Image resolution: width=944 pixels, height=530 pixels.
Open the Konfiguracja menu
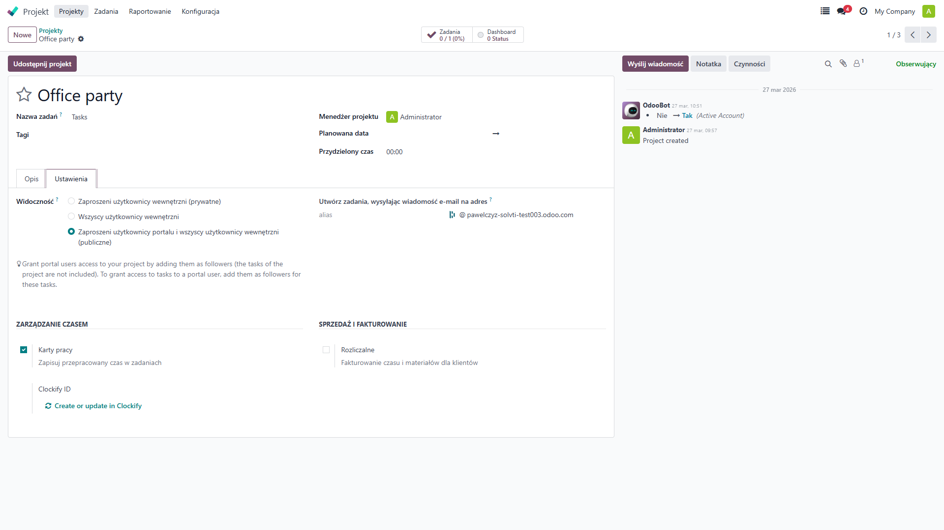pos(200,11)
